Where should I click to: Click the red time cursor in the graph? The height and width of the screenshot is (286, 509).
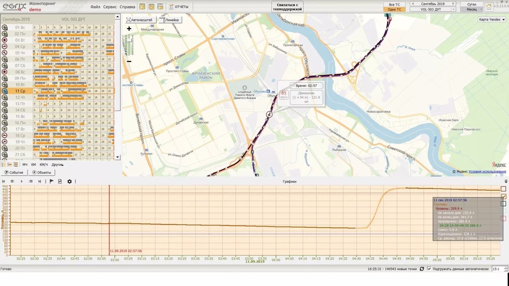click(x=109, y=220)
